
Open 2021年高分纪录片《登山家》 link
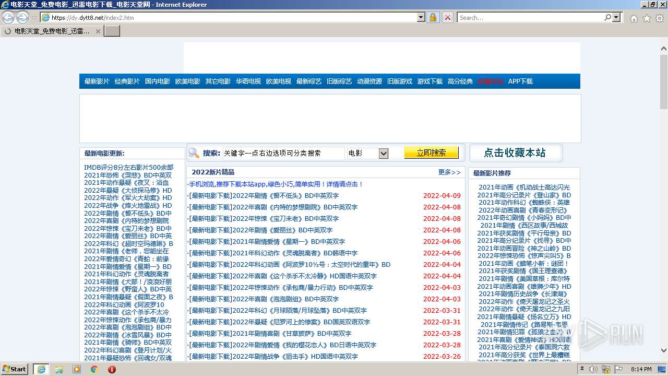(524, 195)
